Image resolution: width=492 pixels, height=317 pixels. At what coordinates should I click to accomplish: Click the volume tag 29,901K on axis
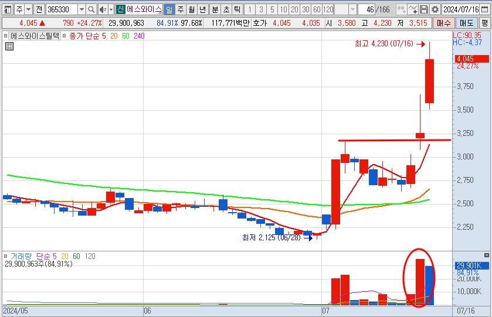pyautogui.click(x=471, y=266)
